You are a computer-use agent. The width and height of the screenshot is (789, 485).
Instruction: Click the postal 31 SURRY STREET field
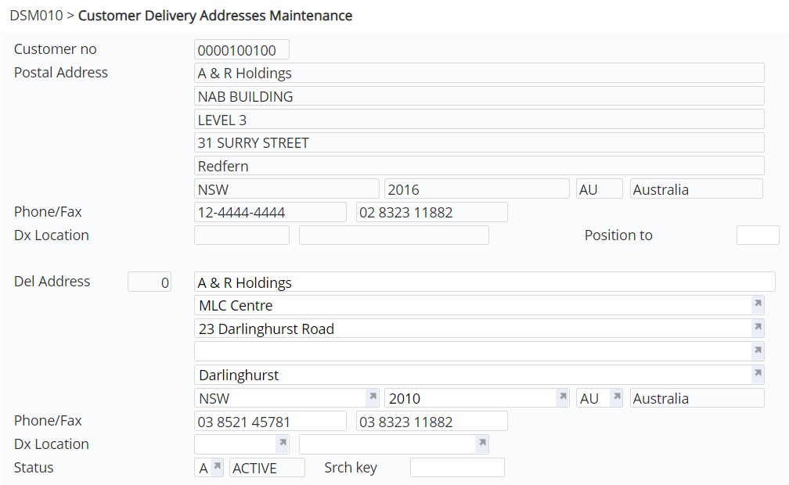point(479,143)
